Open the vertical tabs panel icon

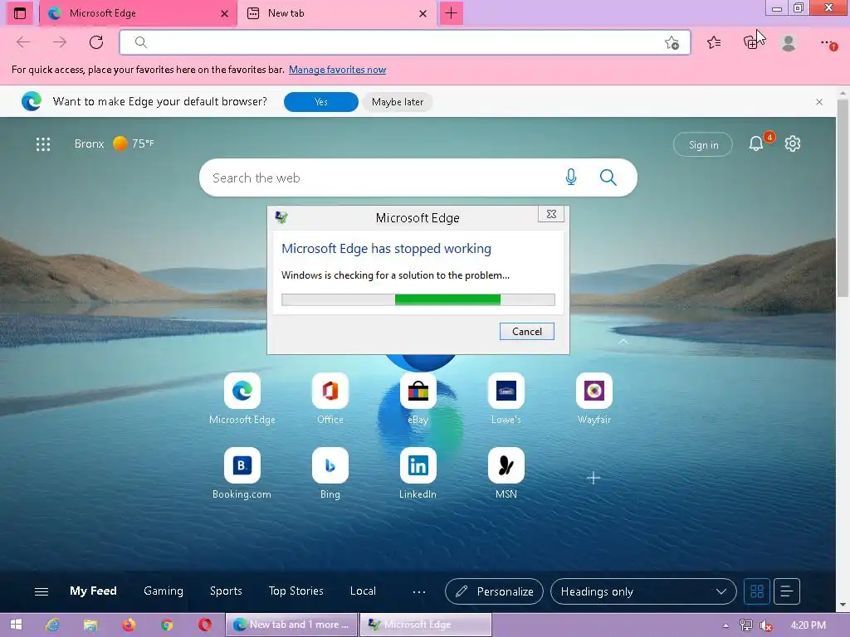click(x=20, y=13)
